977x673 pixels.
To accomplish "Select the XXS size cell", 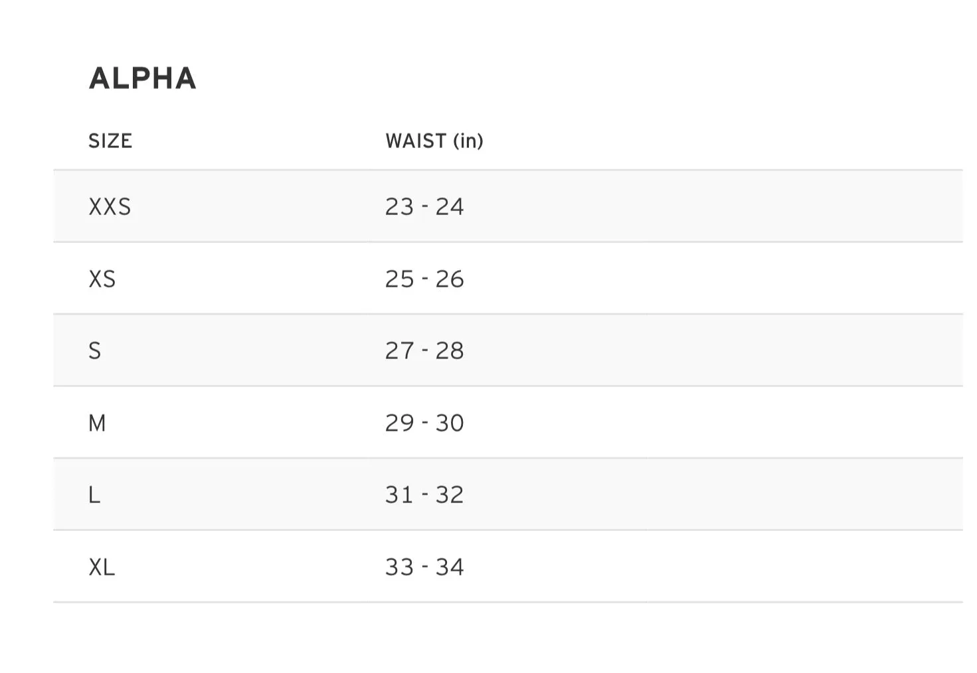I will click(x=110, y=206).
